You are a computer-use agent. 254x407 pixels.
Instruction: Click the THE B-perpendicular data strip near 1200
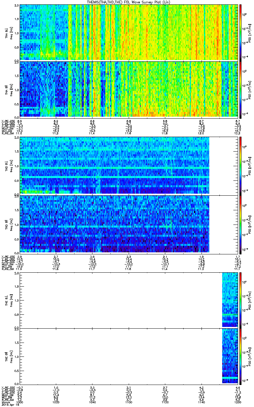pos(230,300)
